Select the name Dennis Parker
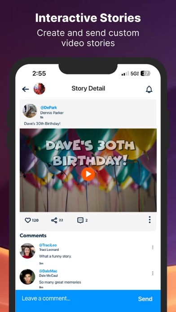Viewport: 176px width, 312px height. point(52,113)
